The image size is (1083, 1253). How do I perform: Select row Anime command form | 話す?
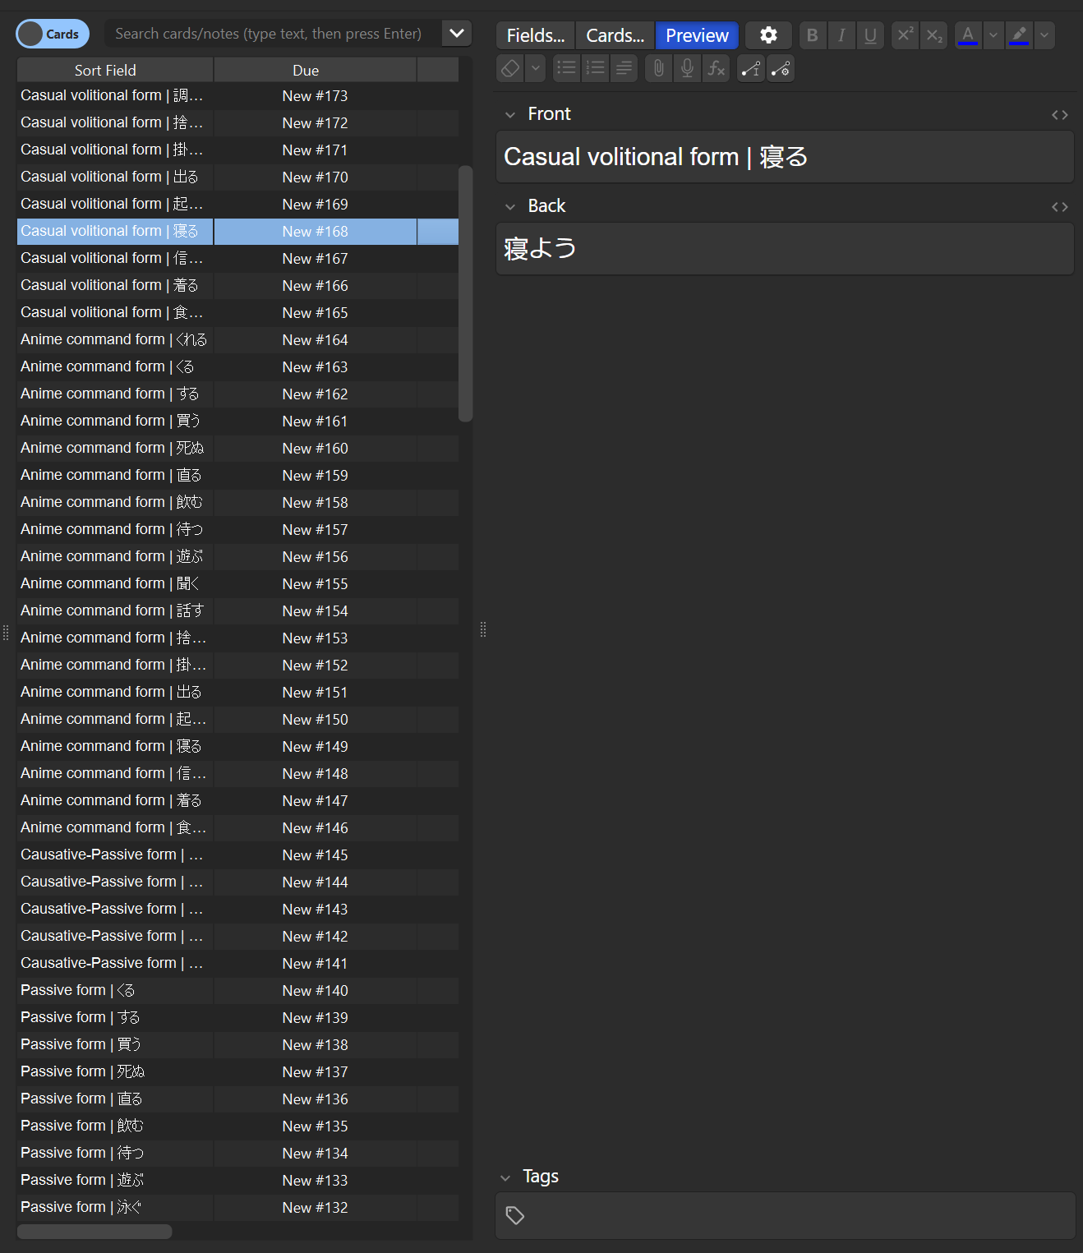(x=237, y=610)
